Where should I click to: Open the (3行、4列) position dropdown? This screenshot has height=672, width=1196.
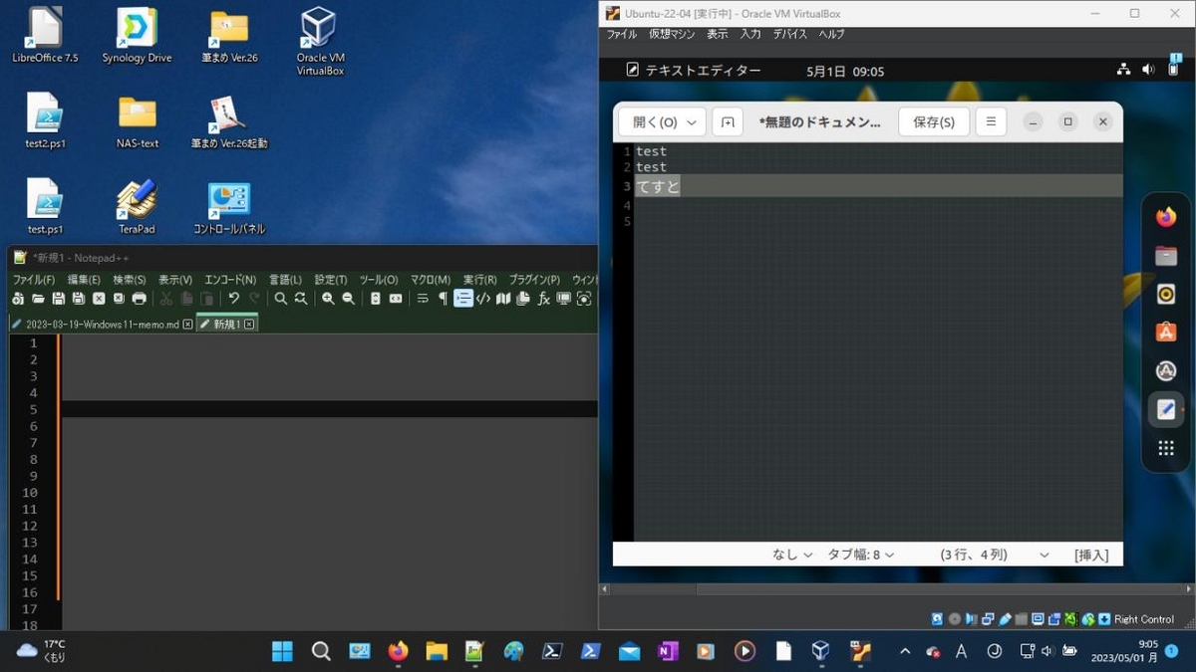(994, 555)
